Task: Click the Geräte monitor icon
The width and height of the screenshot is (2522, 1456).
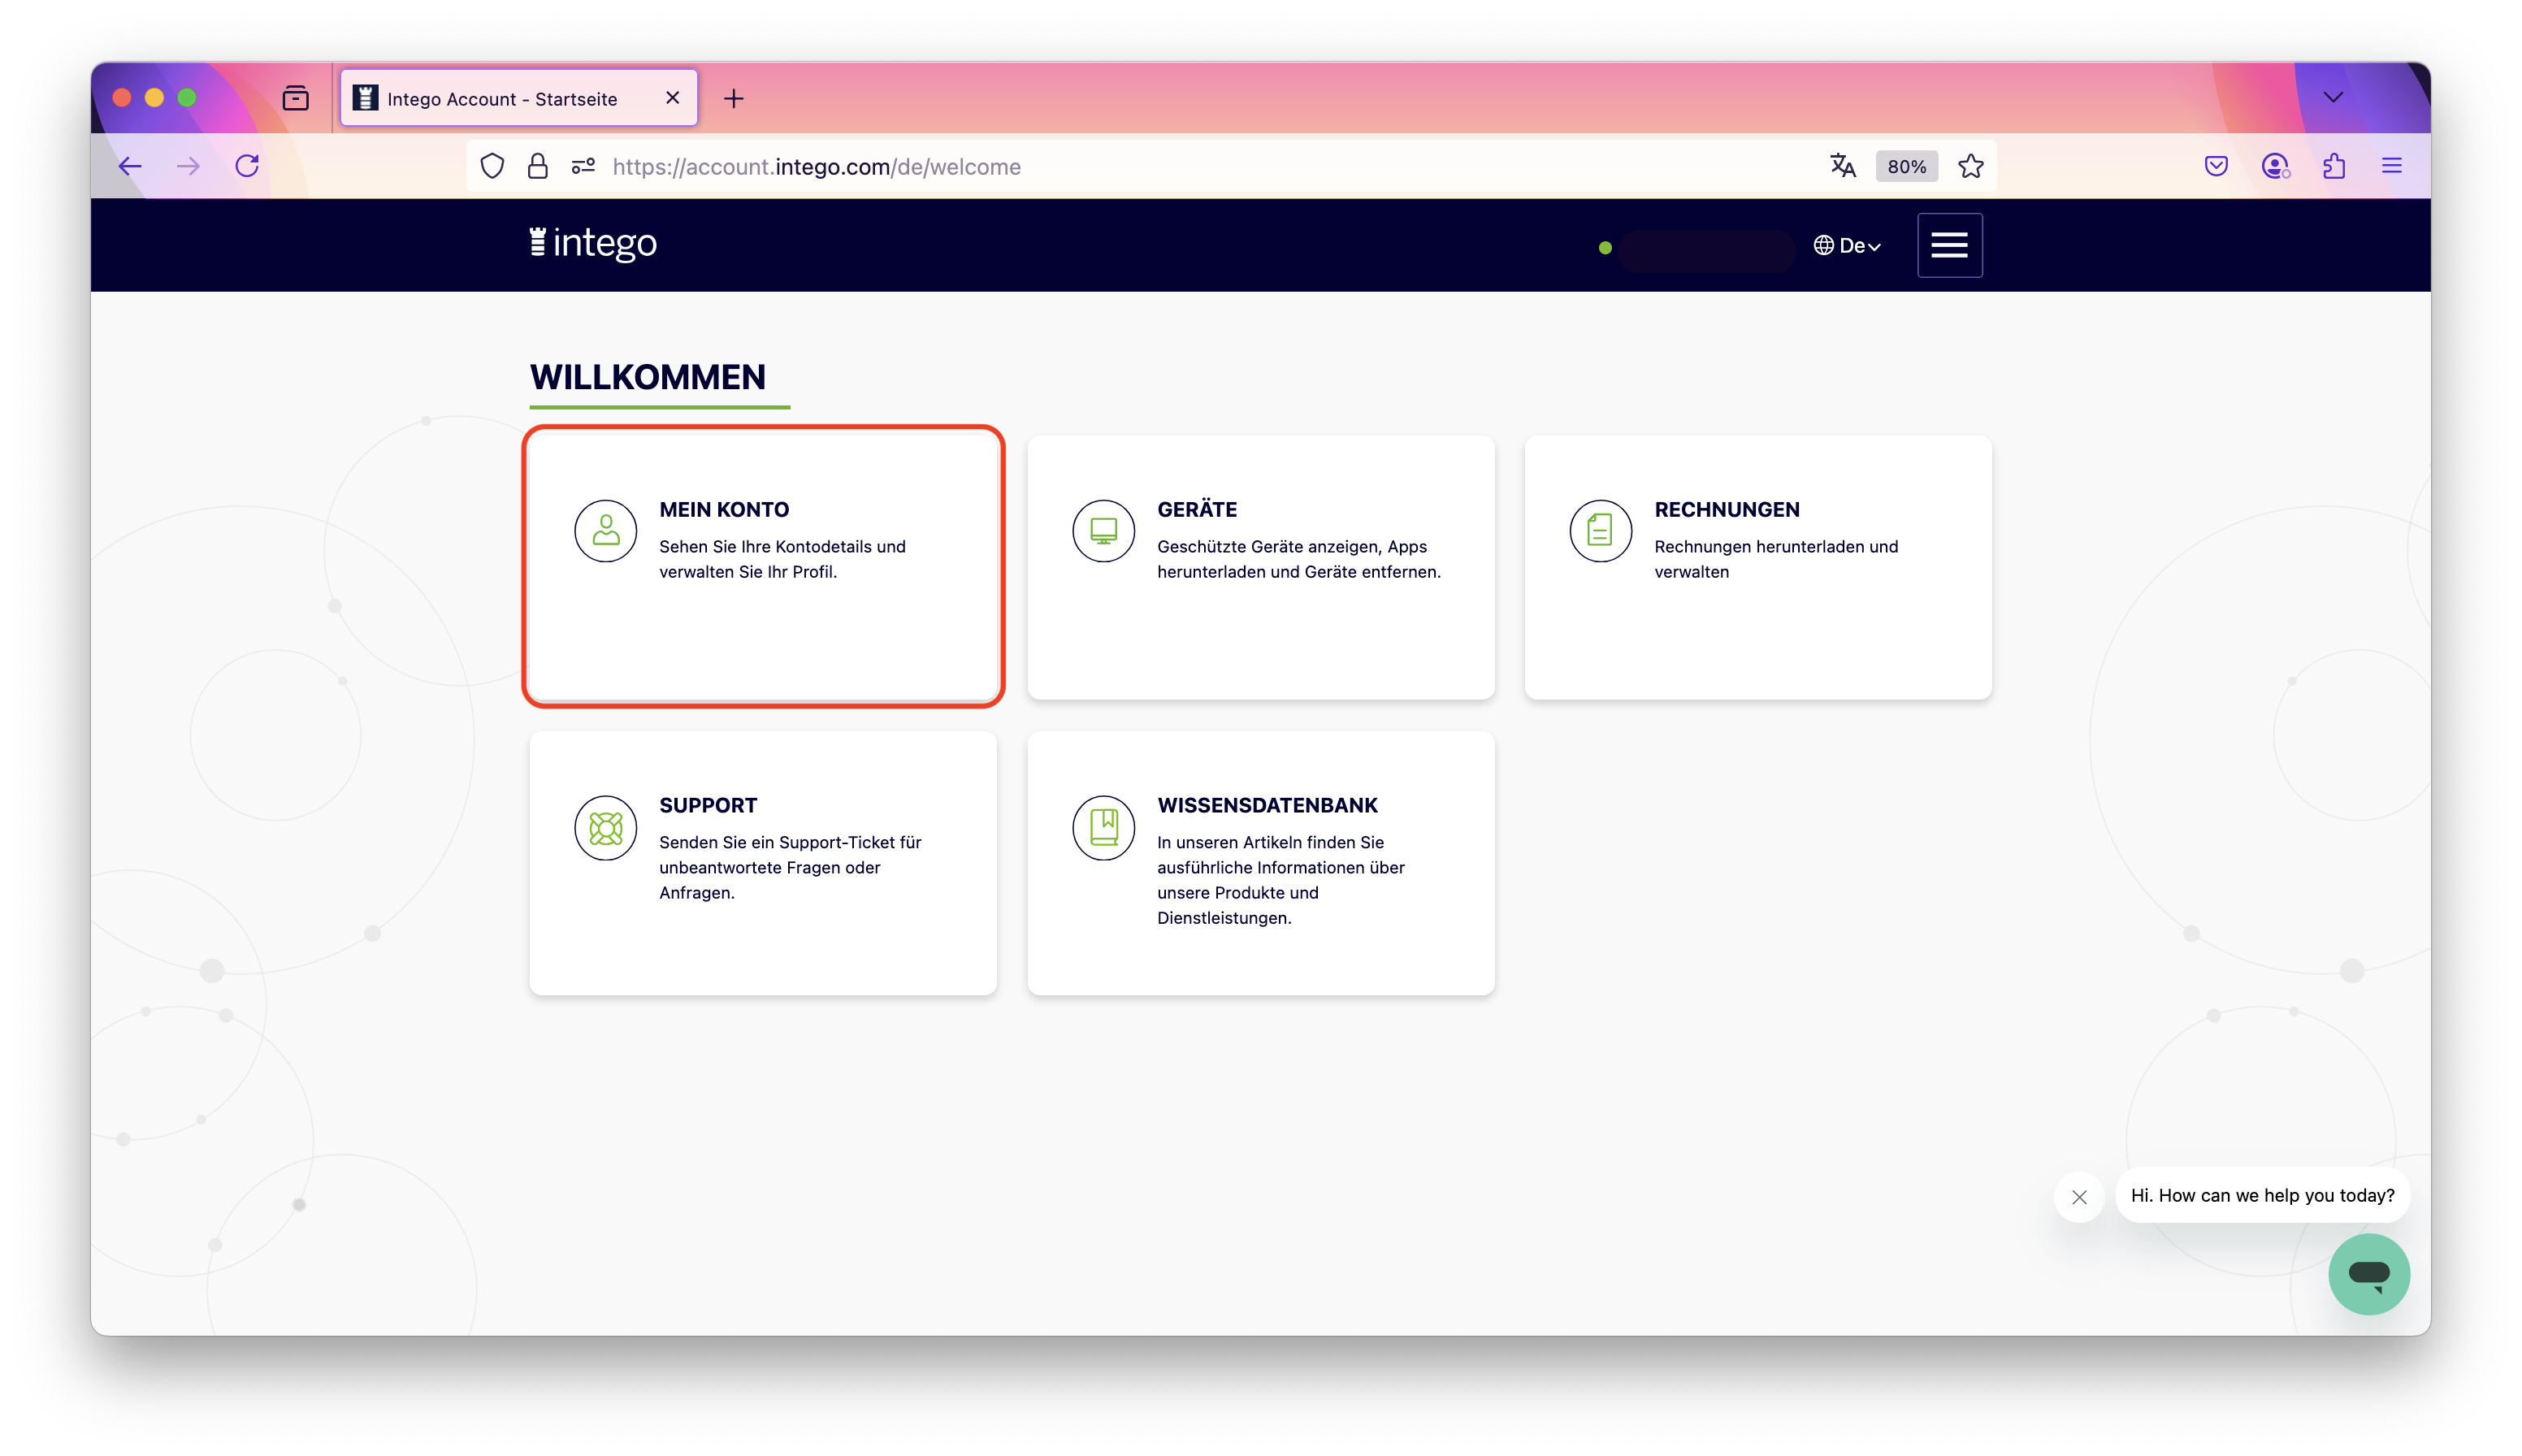Action: coord(1103,530)
